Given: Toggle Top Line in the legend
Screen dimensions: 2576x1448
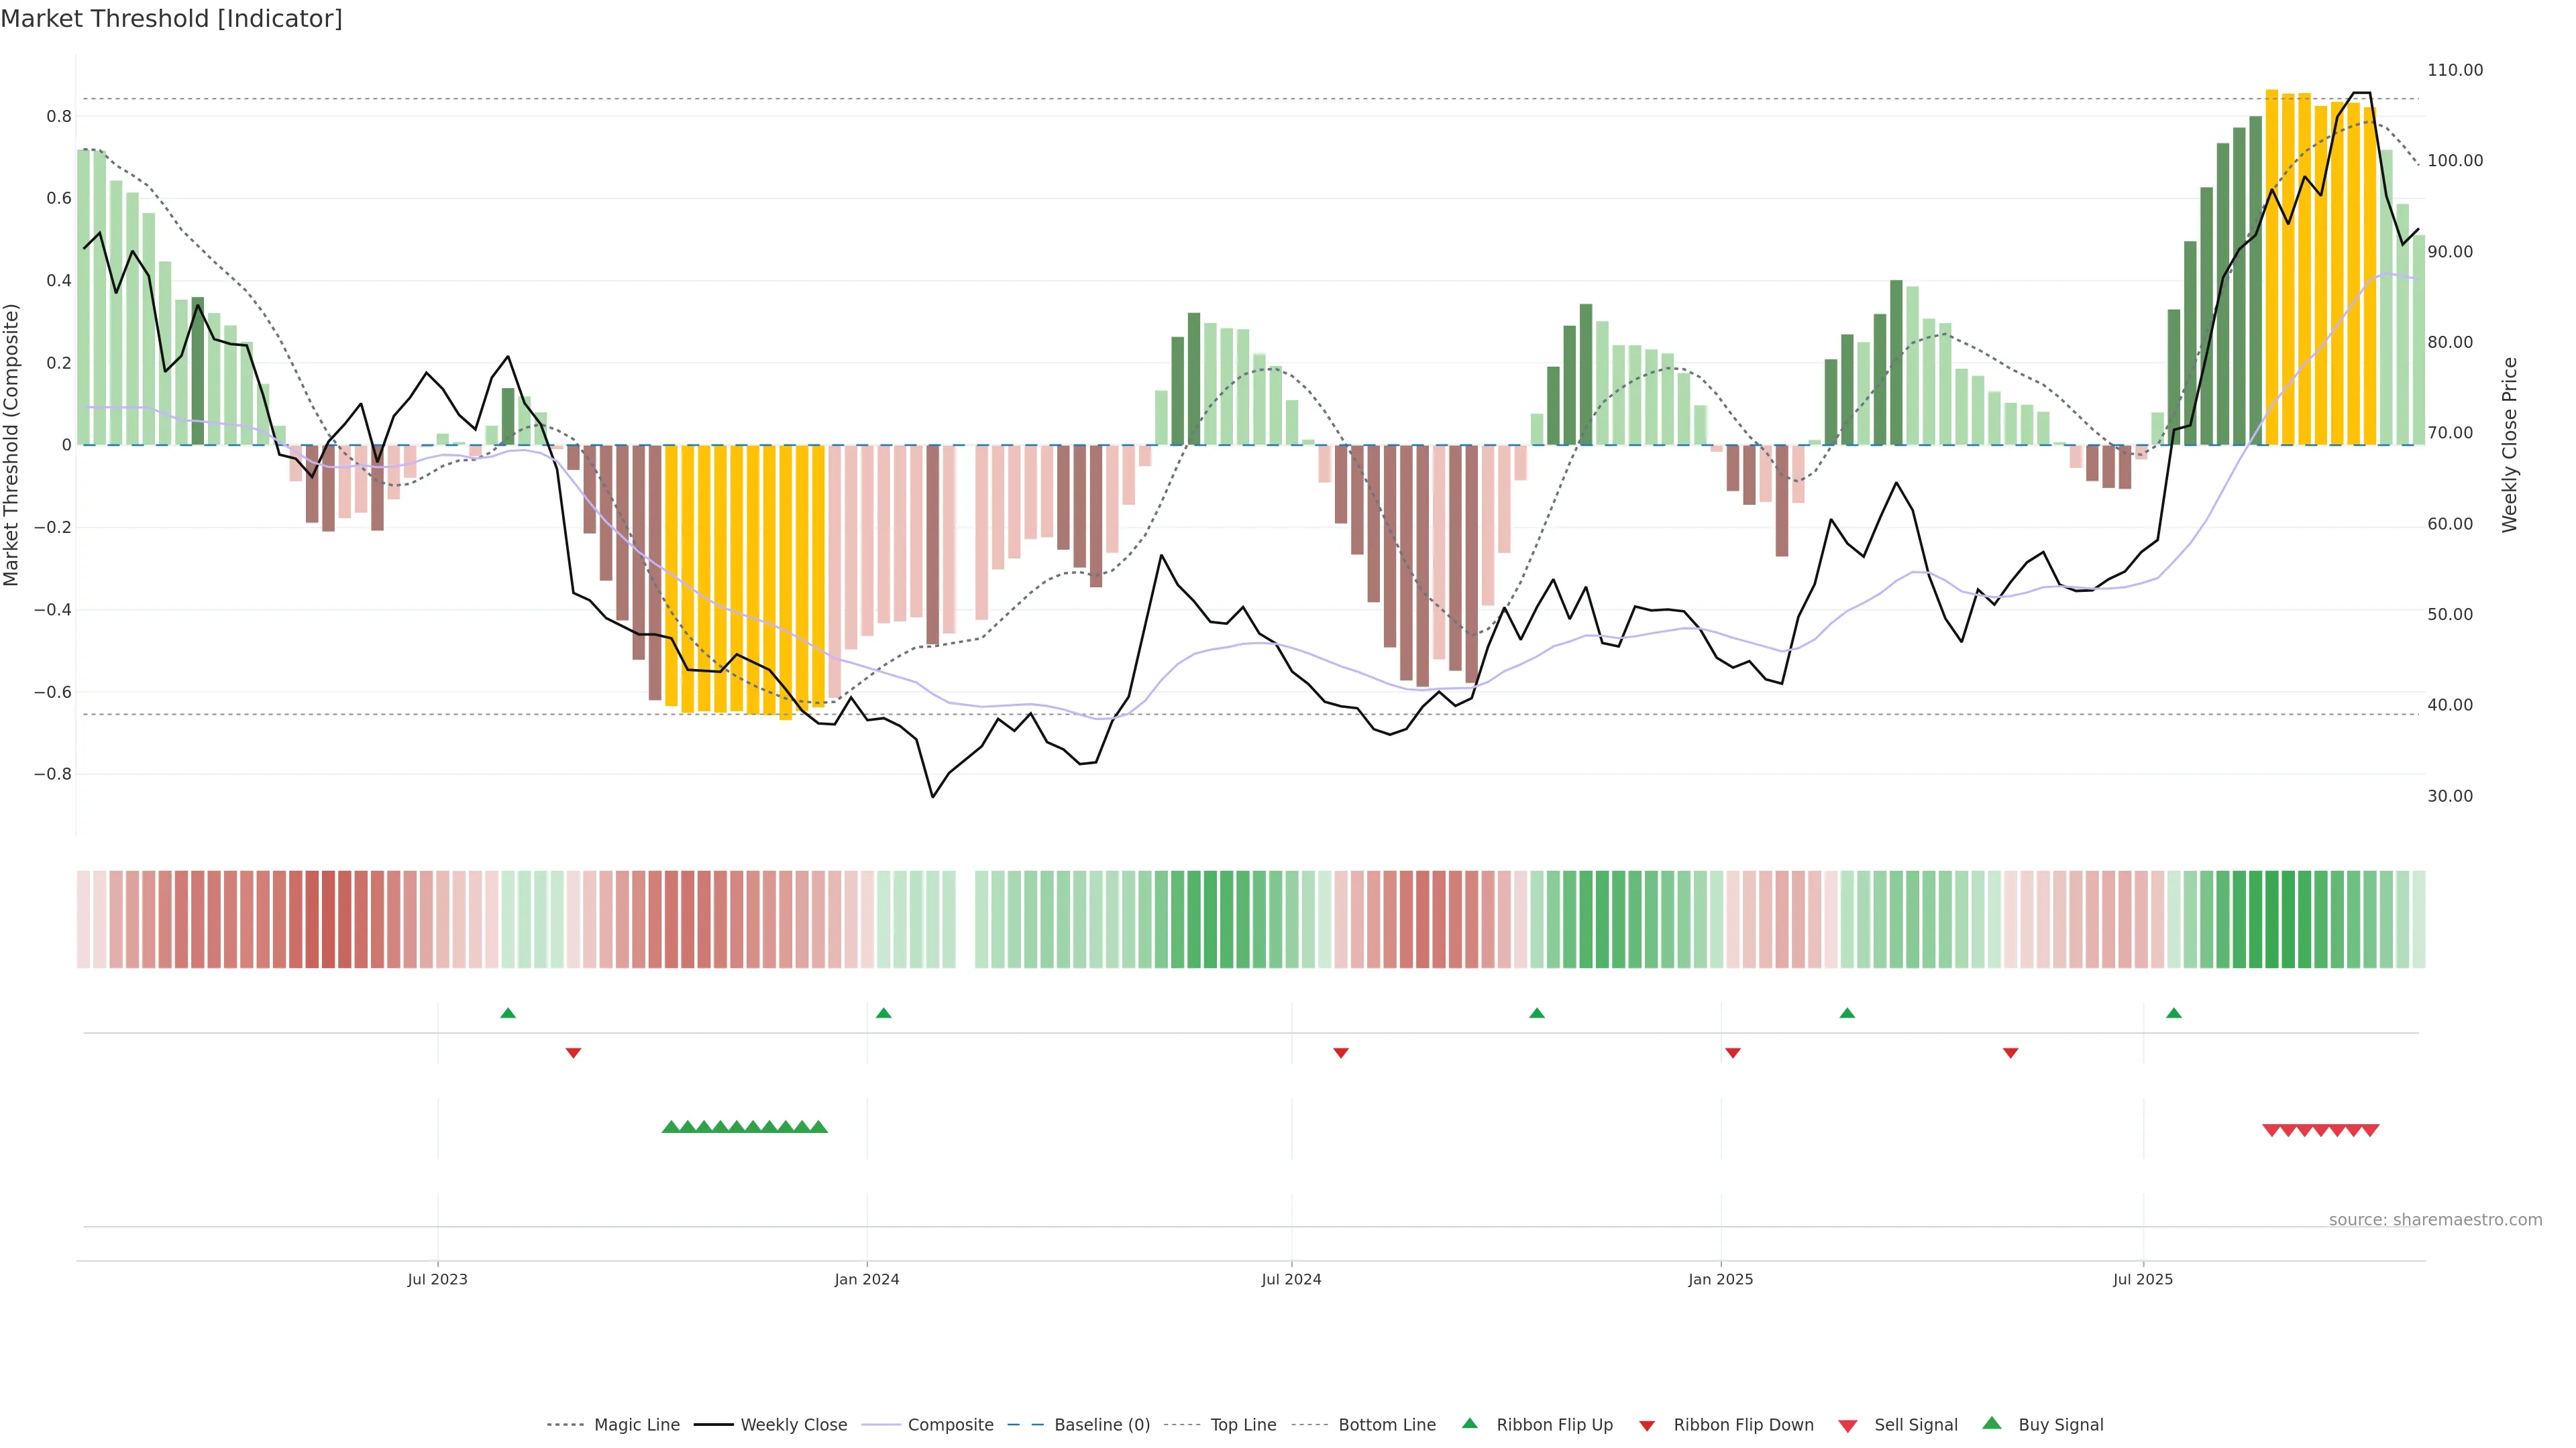Looking at the screenshot, I should click(1243, 1424).
